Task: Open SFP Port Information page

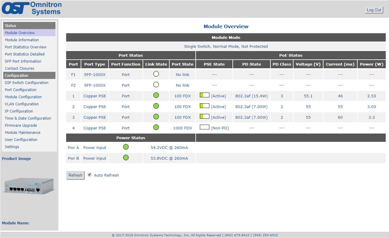Action: (x=23, y=61)
